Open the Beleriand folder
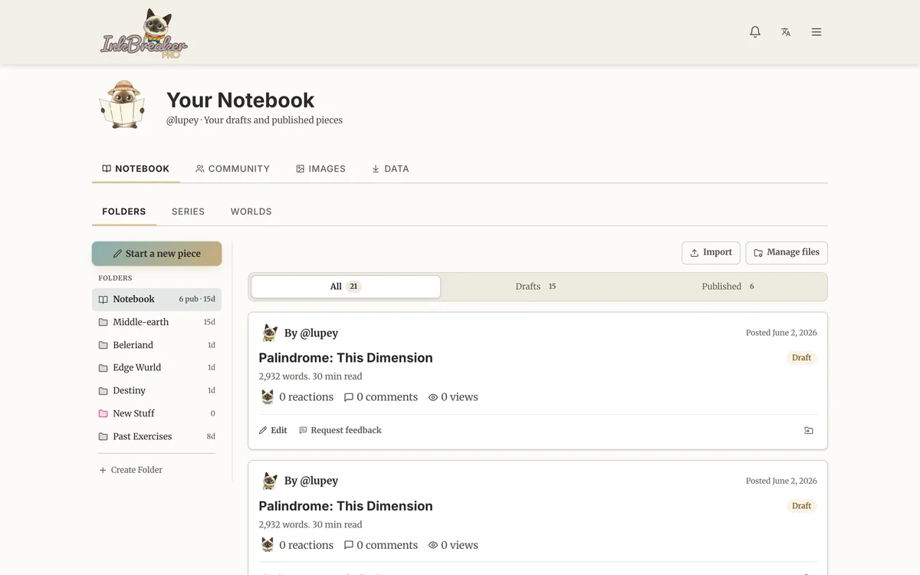The image size is (920, 575). 156,345
